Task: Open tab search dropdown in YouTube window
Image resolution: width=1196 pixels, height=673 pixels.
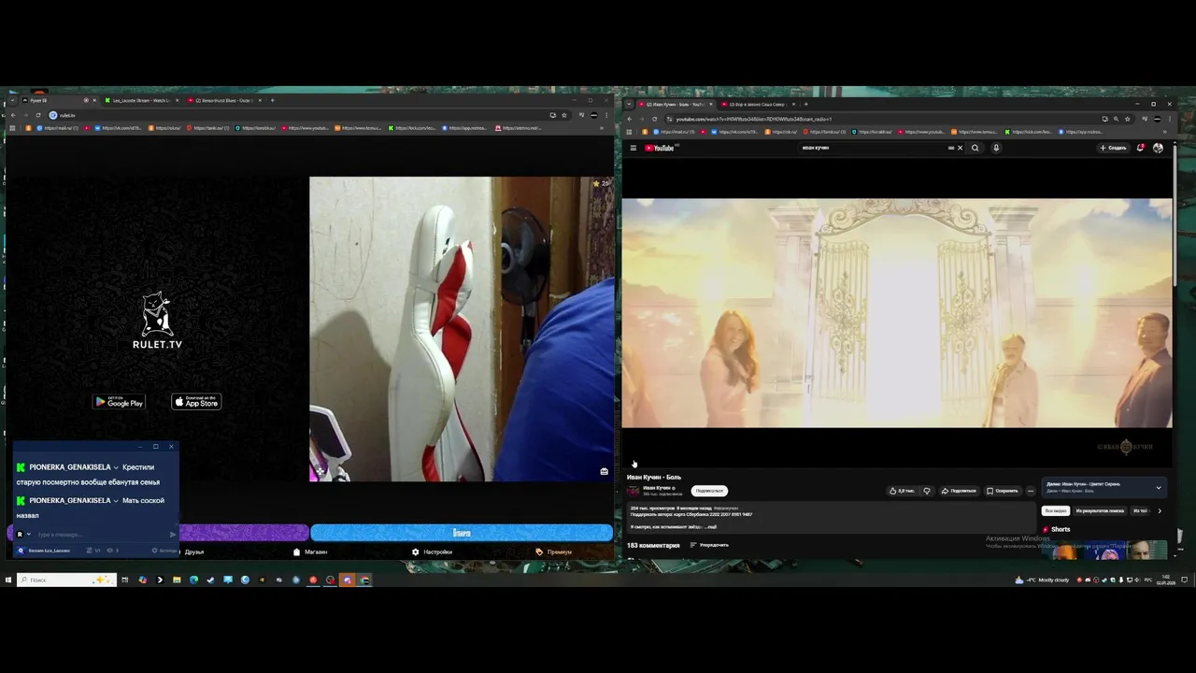Action: 629,104
